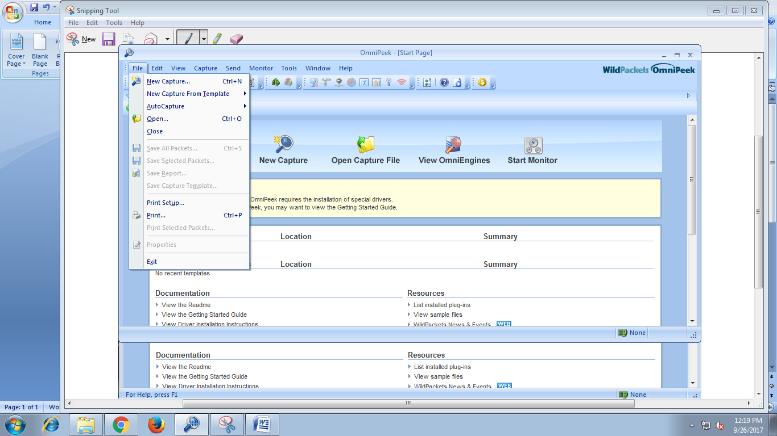The image size is (777, 436).
Task: Open the Tools menu in Snipping Tool
Action: 114,23
